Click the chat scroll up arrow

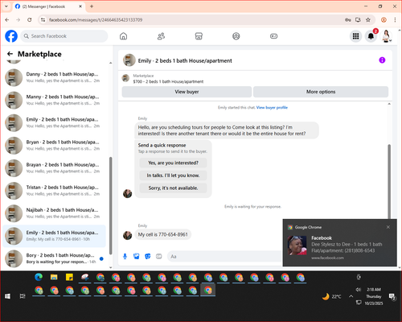coord(389,104)
